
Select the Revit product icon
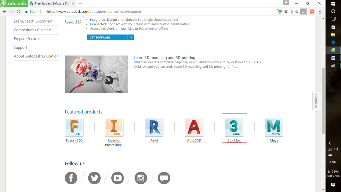point(154,127)
